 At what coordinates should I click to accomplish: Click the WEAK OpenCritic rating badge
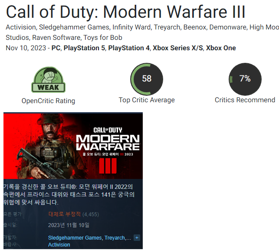[49, 80]
